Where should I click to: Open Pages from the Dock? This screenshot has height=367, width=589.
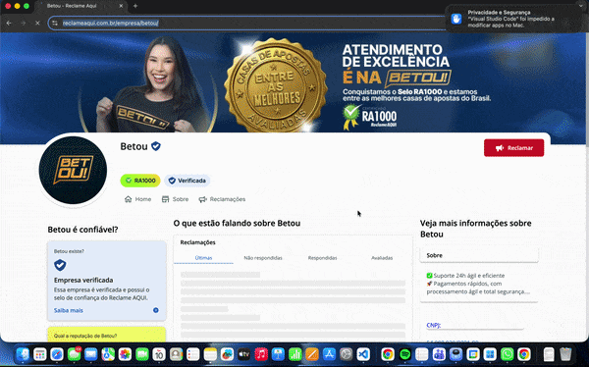point(312,354)
